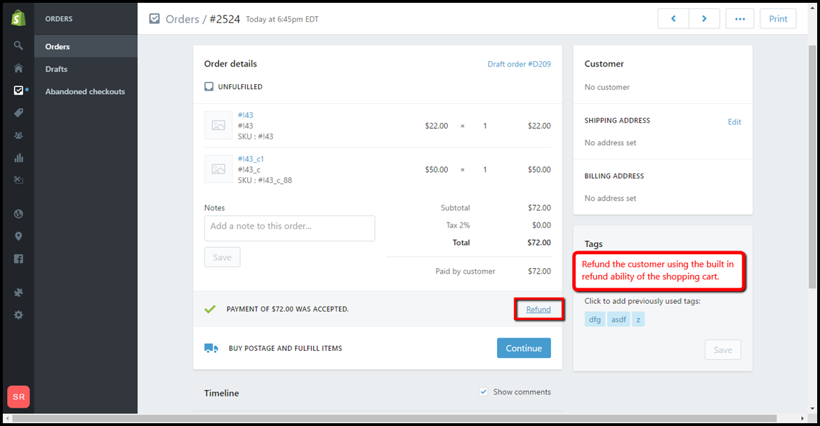Screen dimensions: 820x426
Task: Open Online Store globe icon
Action: pos(18,214)
